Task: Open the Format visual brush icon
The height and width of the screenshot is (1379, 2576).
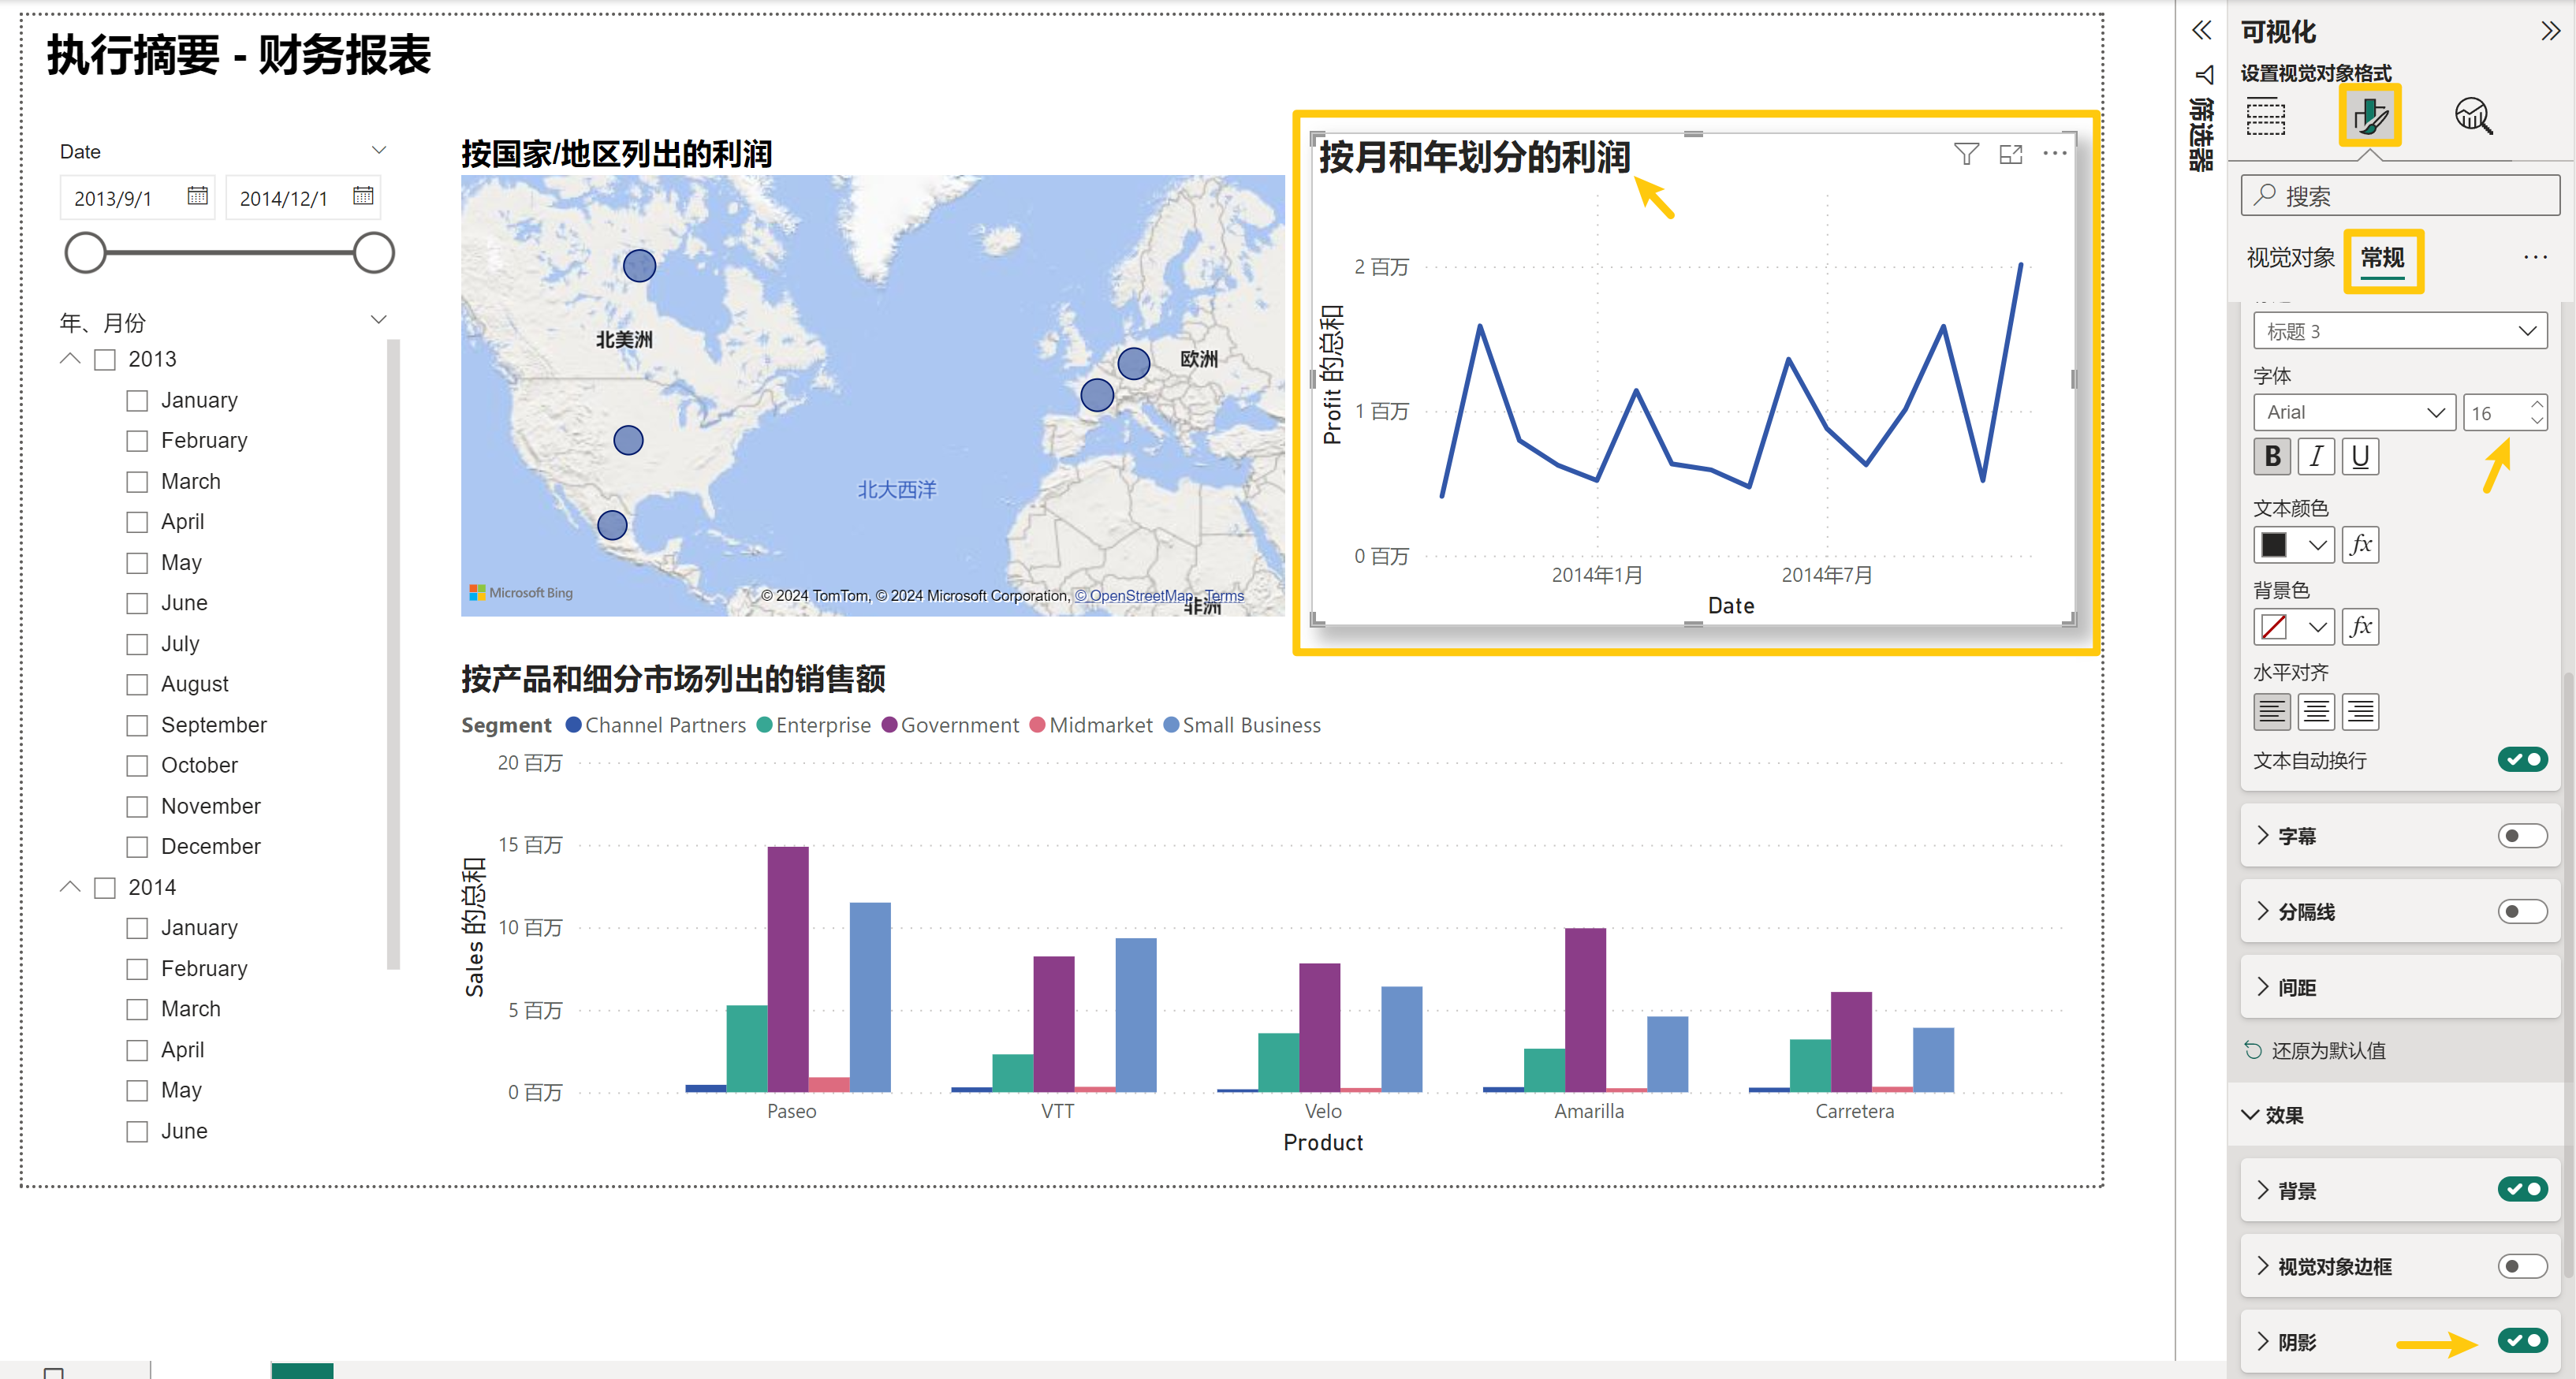Action: 2369,116
